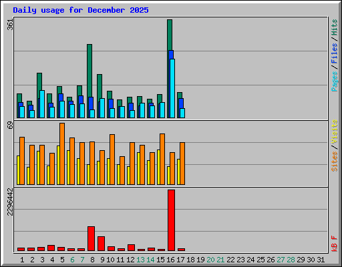Click day label "22" on the x-axis

pos(230,260)
